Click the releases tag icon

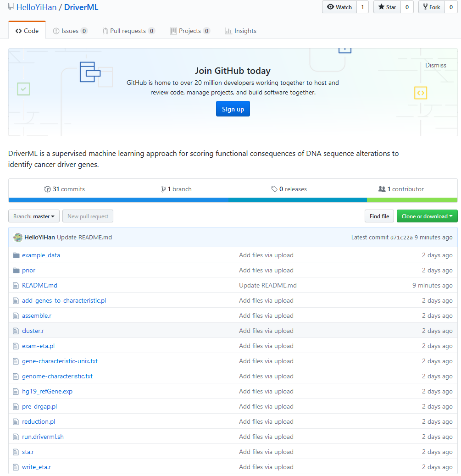coord(274,189)
